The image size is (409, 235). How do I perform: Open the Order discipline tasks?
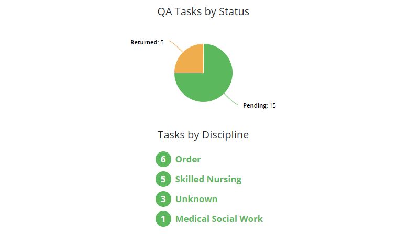(188, 159)
